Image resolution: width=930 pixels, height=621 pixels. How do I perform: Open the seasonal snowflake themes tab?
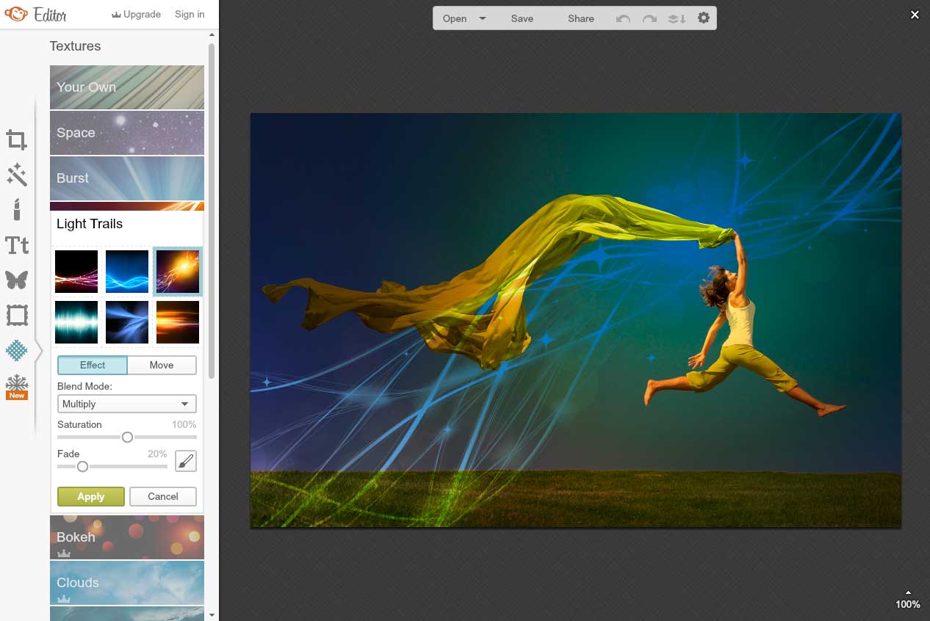click(x=17, y=385)
